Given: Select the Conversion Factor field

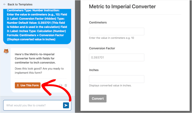Looking at the screenshot, I should click(116, 57).
